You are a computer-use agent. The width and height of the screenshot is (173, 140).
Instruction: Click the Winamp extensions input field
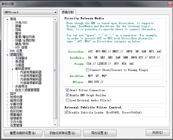pos(124,64)
